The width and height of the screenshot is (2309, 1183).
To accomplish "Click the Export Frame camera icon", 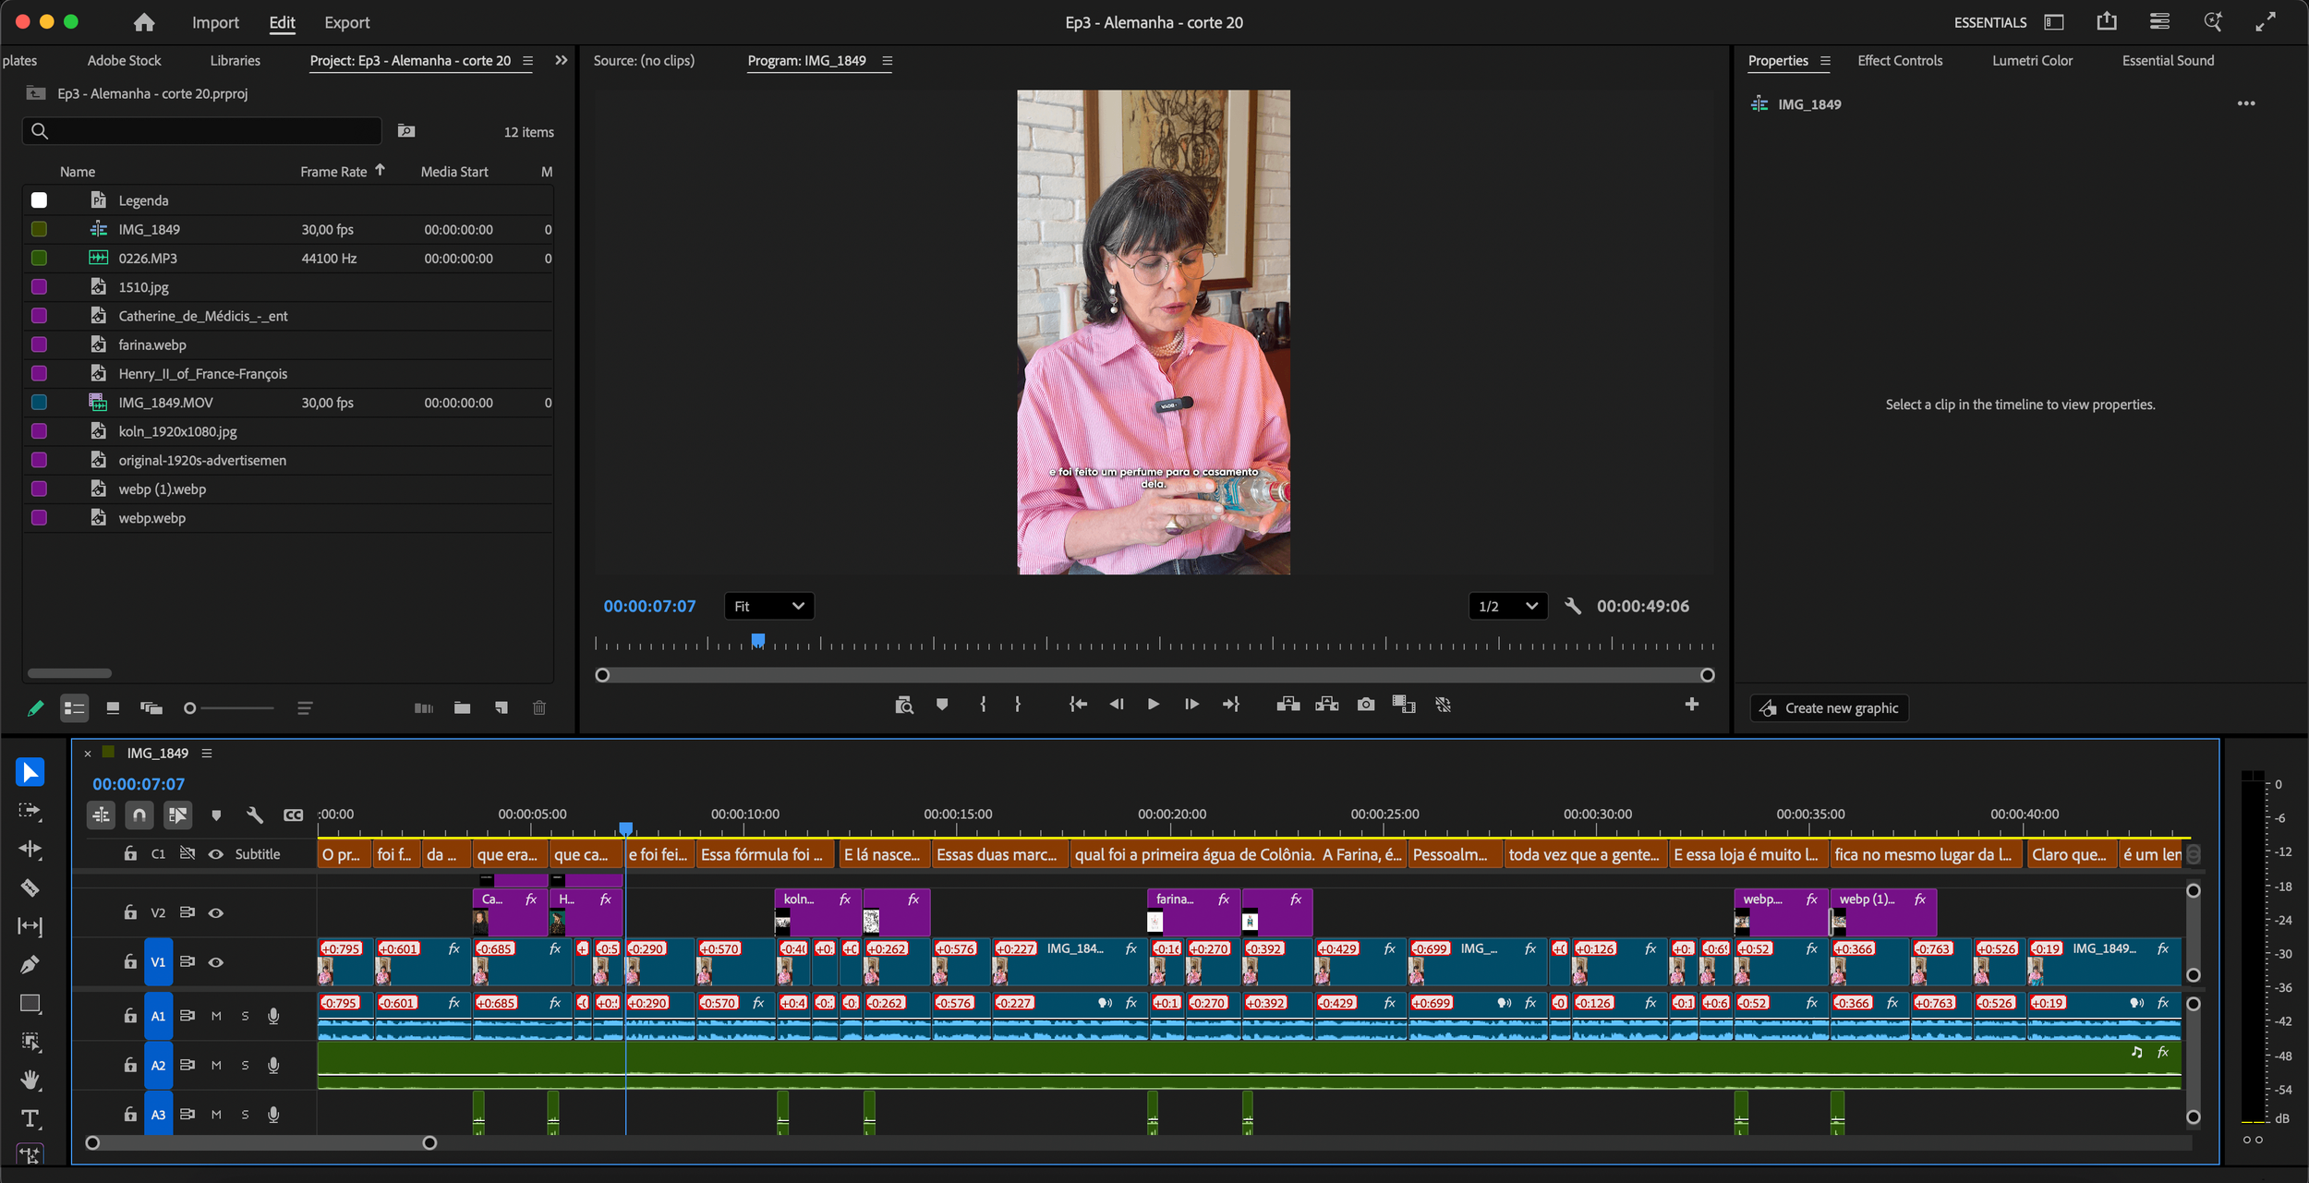I will (1365, 705).
